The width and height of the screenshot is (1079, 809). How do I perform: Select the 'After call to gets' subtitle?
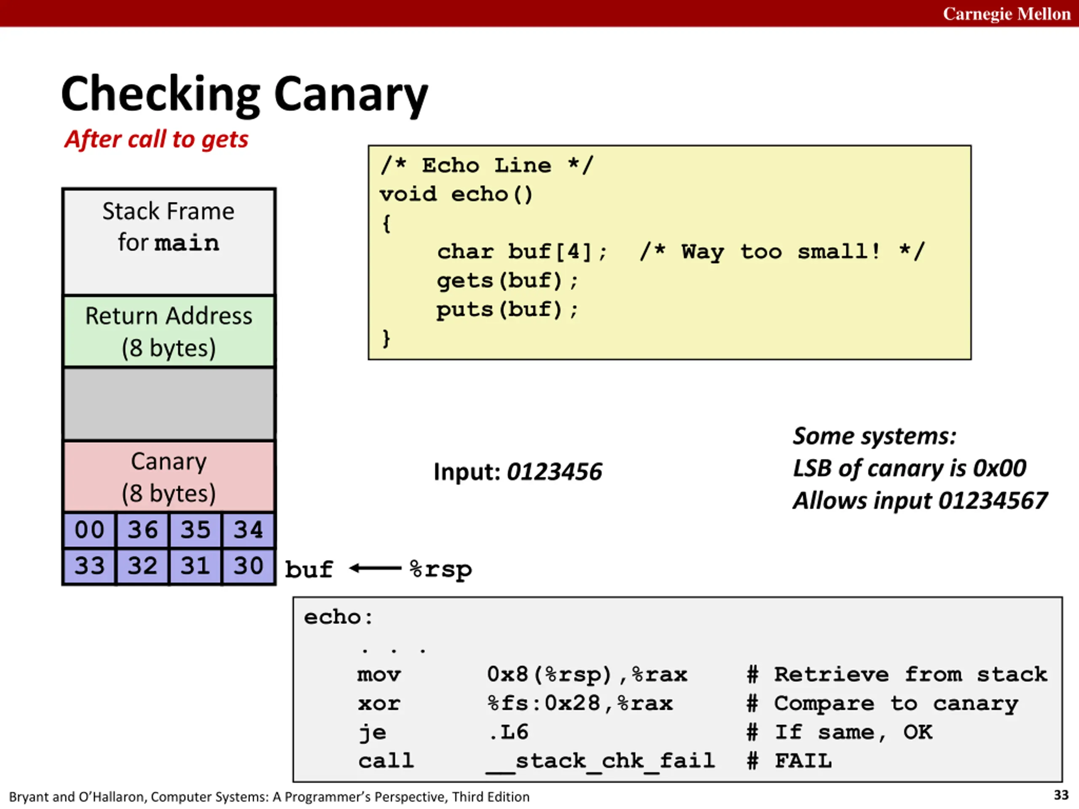pos(157,139)
